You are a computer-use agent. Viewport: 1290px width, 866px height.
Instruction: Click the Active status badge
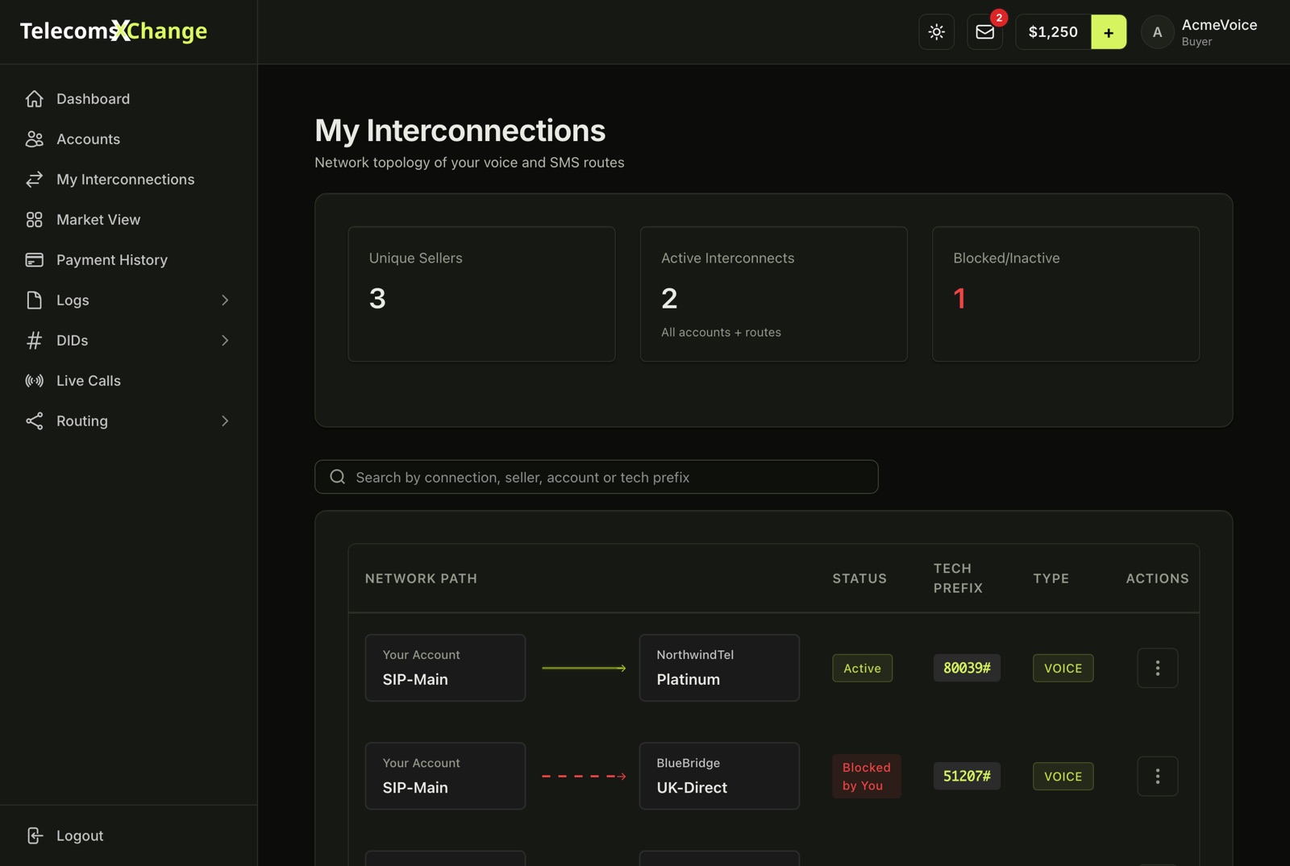click(862, 668)
